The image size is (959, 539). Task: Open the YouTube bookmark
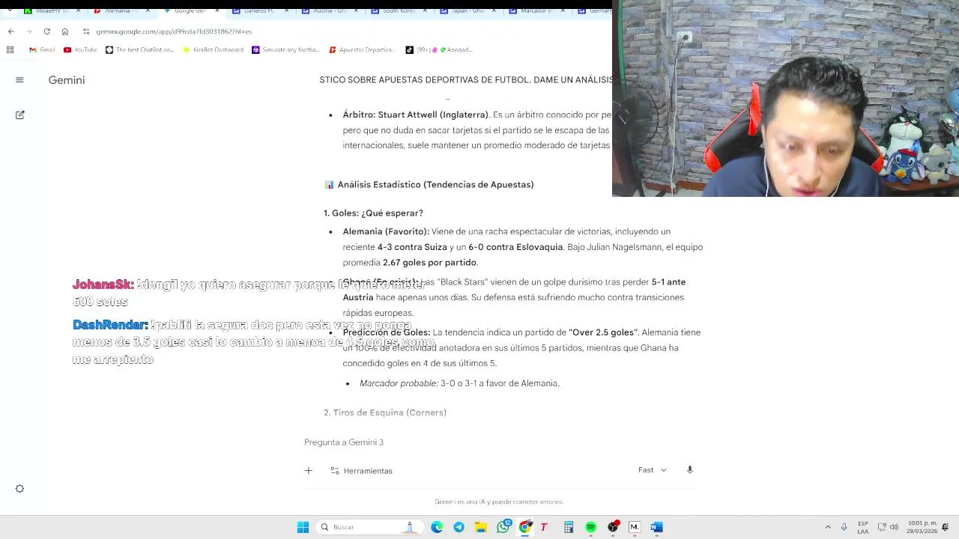80,50
